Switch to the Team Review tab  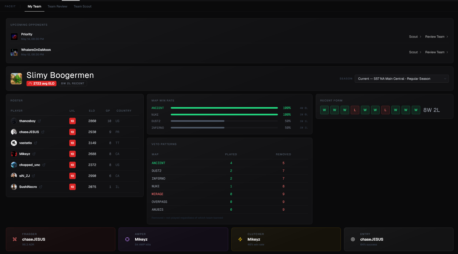58,6
